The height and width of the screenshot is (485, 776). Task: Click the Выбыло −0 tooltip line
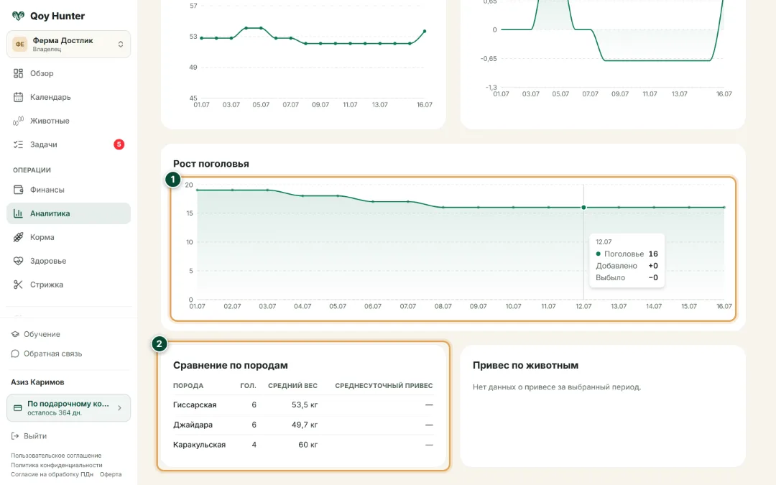click(627, 277)
